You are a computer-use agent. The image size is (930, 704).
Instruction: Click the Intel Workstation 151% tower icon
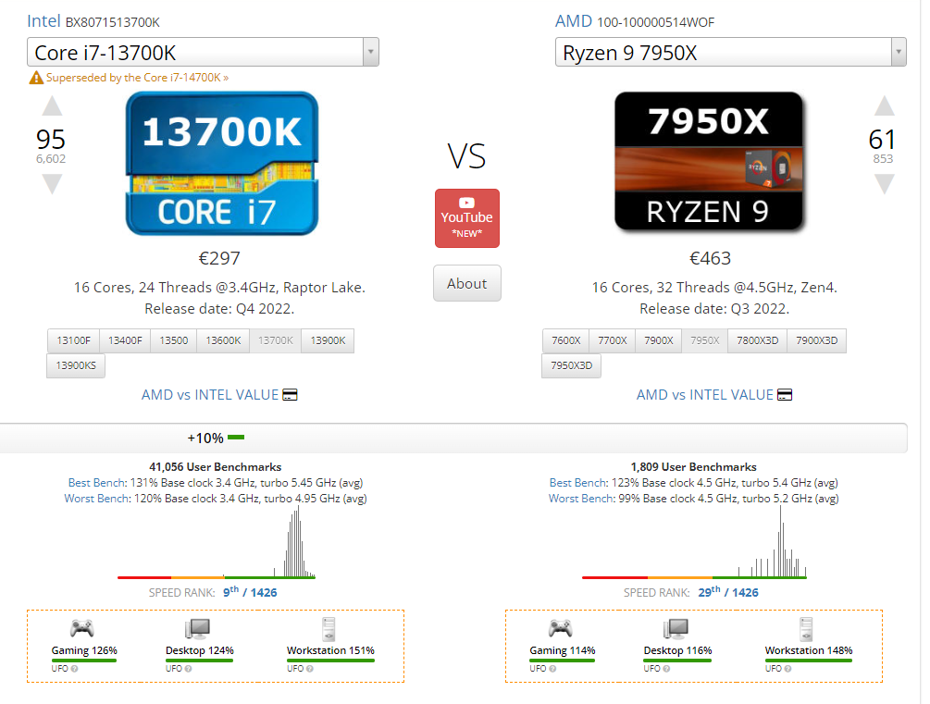329,629
